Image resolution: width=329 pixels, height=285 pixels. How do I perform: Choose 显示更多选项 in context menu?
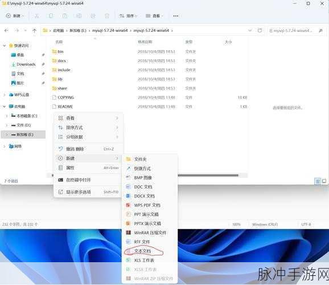pos(88,192)
